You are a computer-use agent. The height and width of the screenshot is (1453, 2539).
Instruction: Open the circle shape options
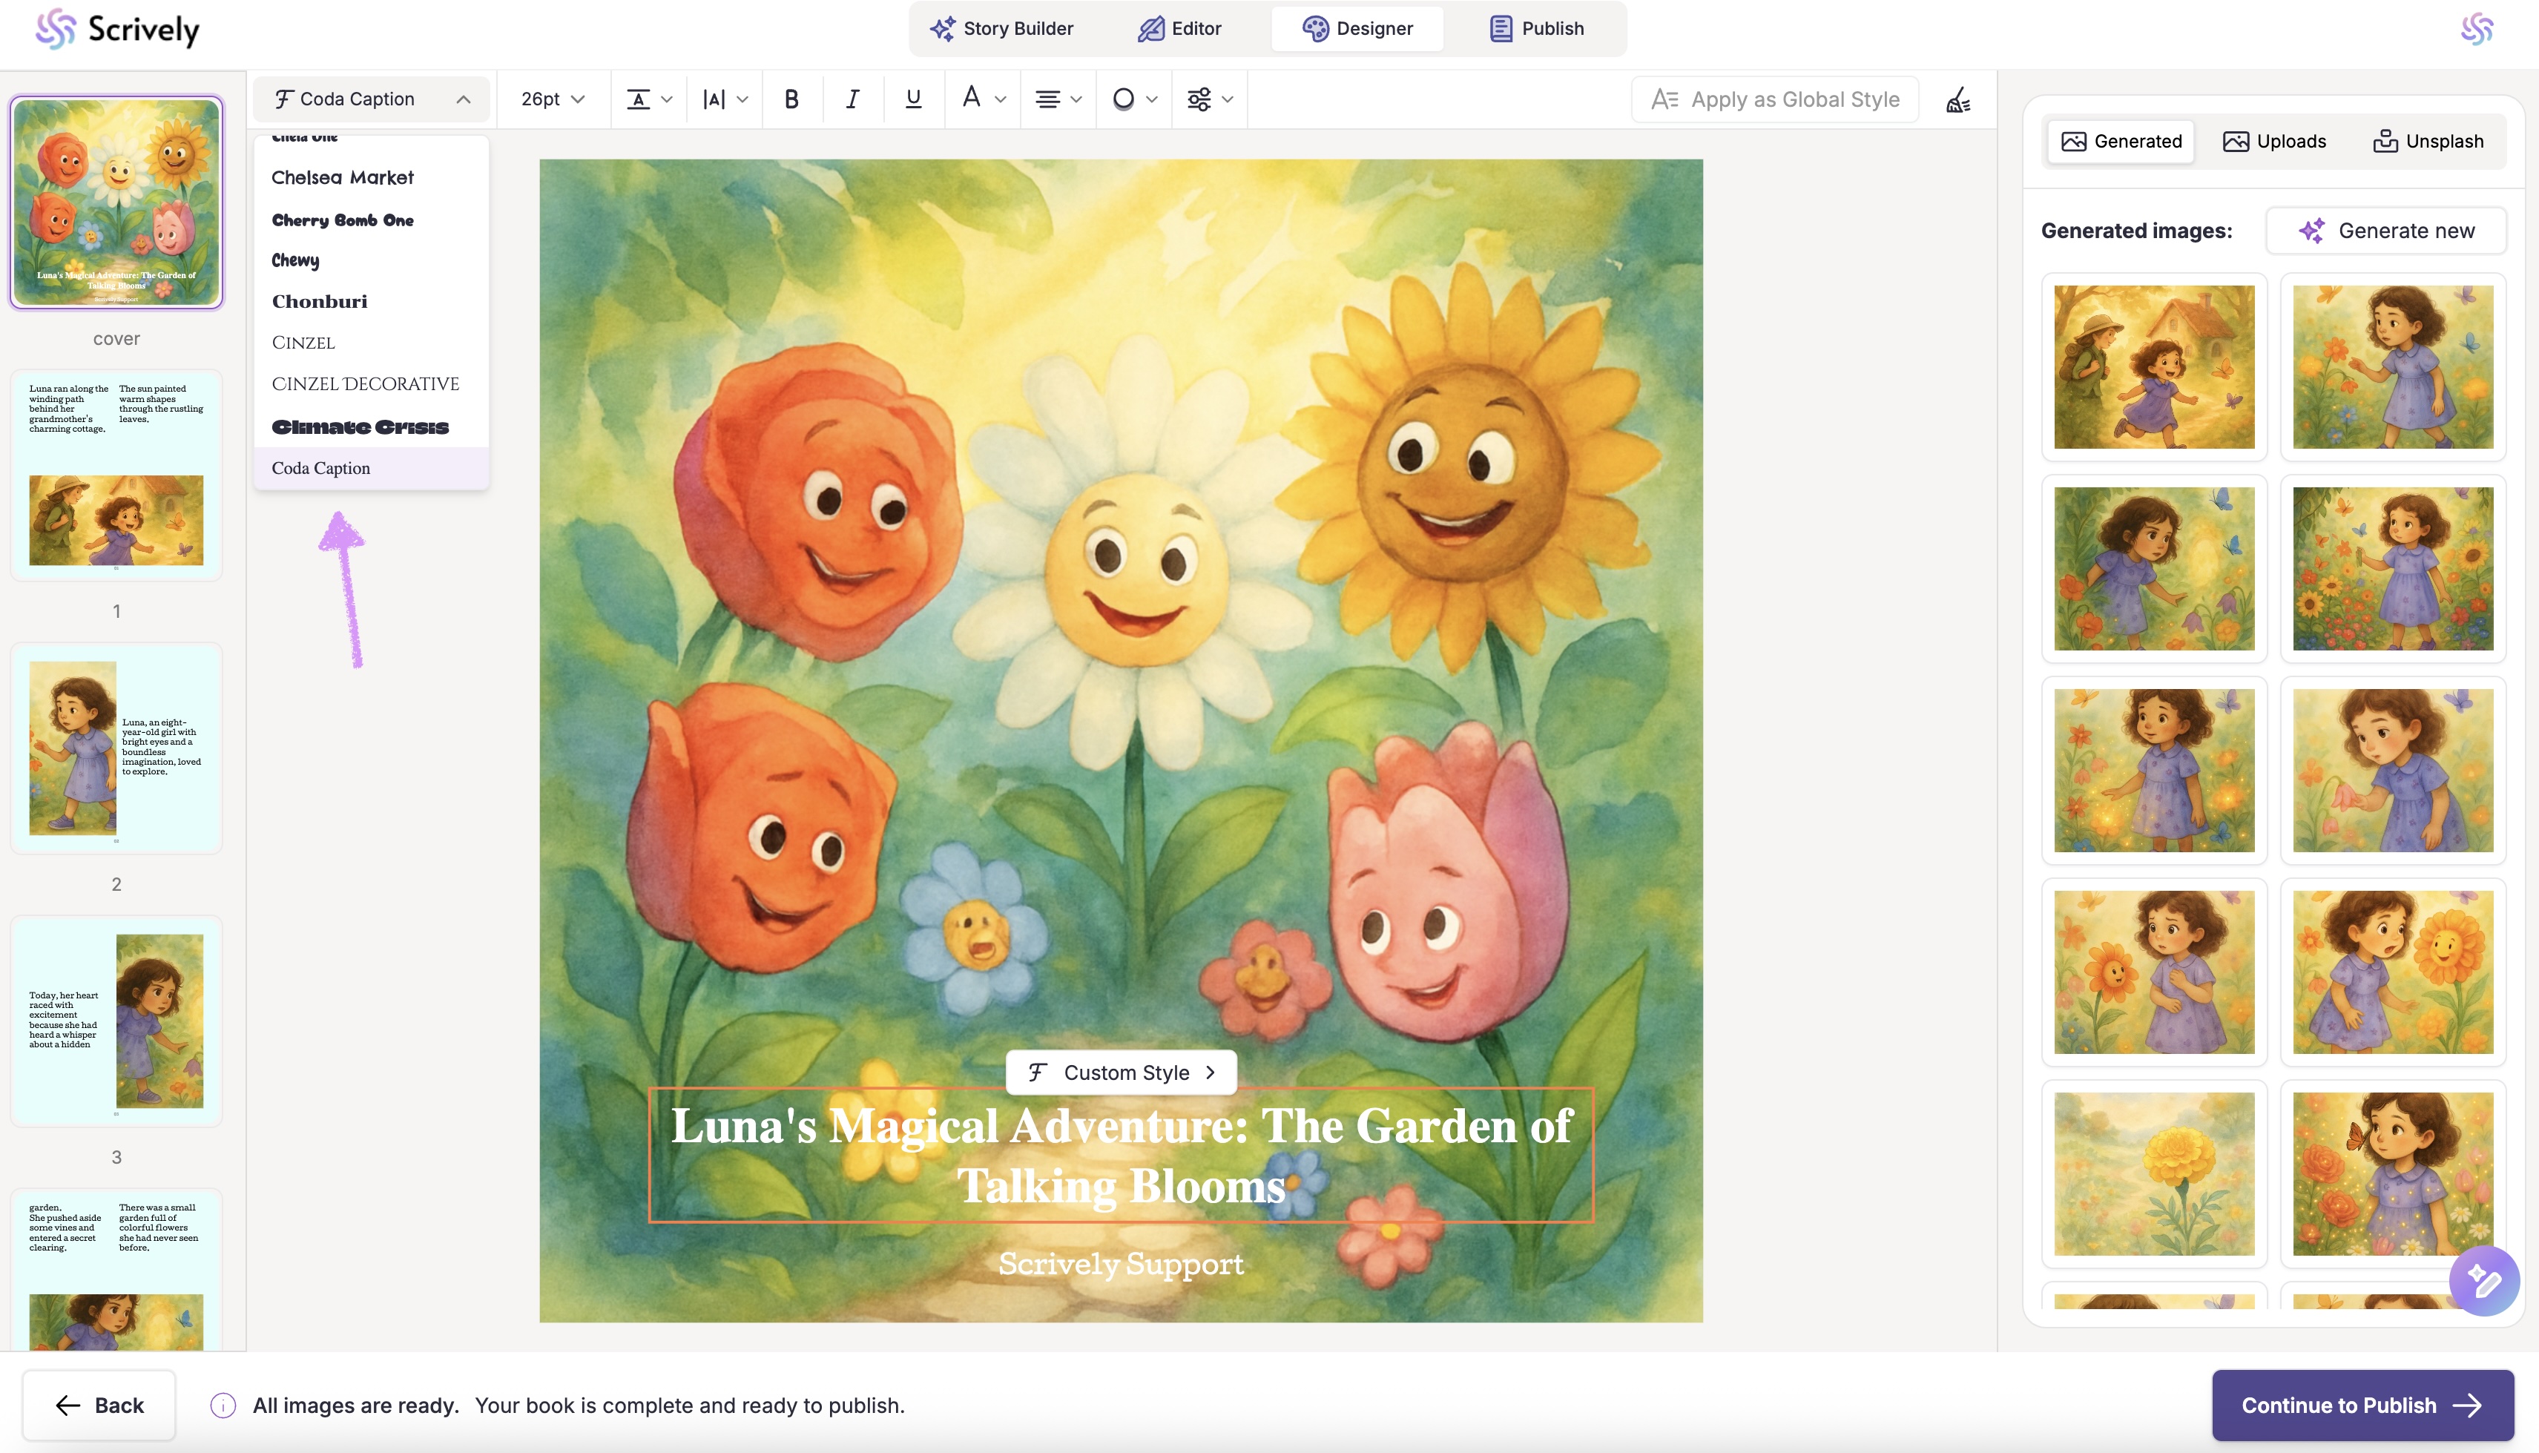click(x=1134, y=99)
